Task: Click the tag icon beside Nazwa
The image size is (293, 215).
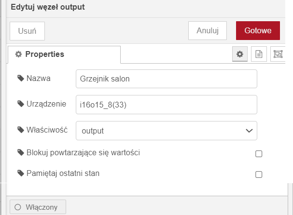Action: [21, 78]
